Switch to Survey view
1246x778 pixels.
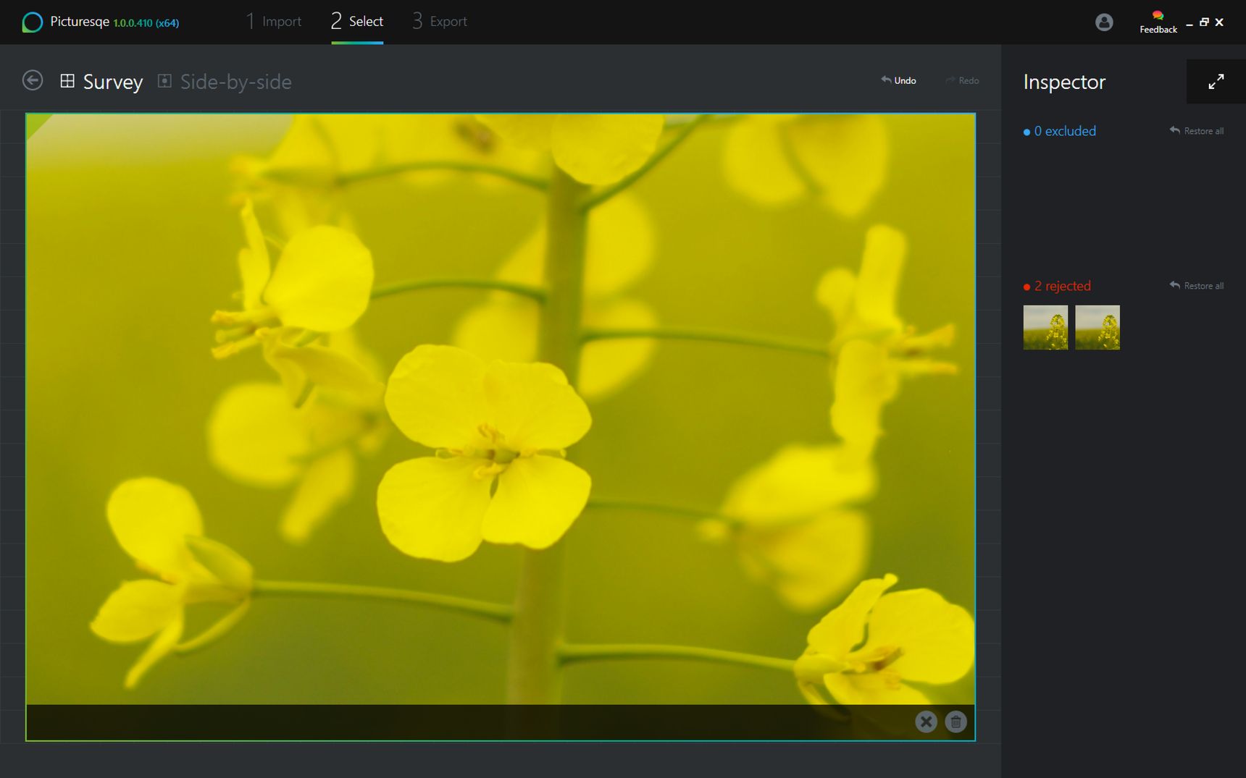(101, 82)
